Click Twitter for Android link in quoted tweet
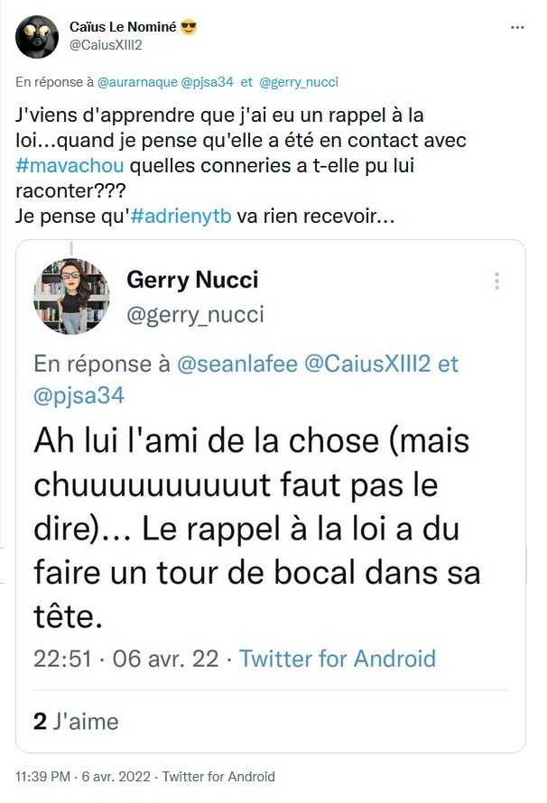The height and width of the screenshot is (803, 547). click(x=337, y=658)
